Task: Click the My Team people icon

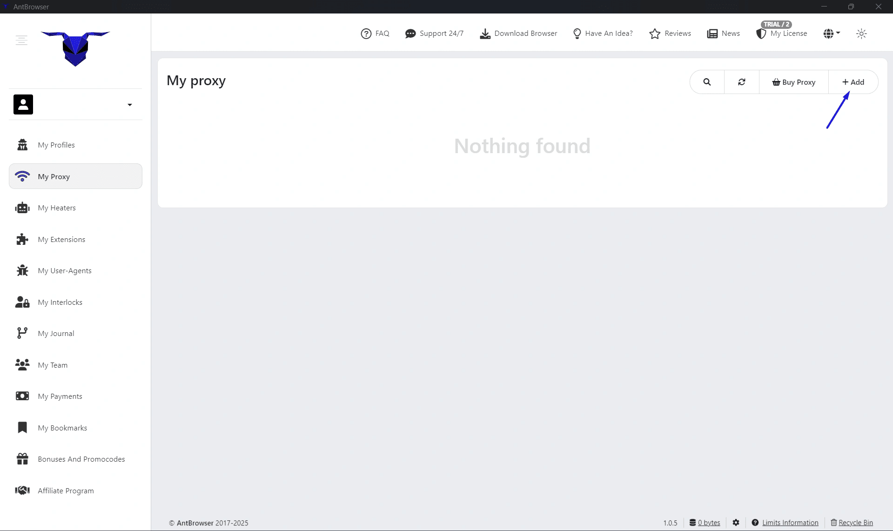Action: point(22,364)
